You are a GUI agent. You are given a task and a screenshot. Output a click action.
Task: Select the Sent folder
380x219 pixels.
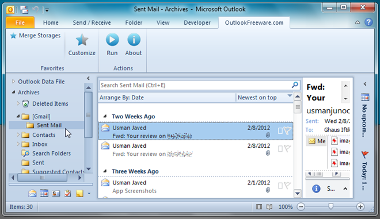coord(33,163)
